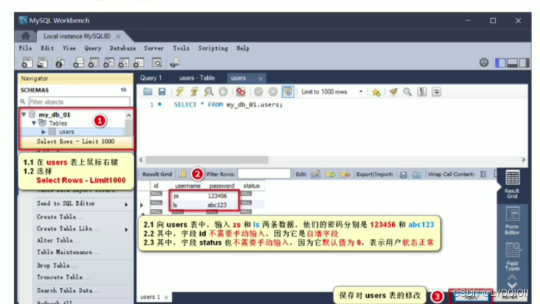
Task: Open the home screen tab
Action: (25, 36)
